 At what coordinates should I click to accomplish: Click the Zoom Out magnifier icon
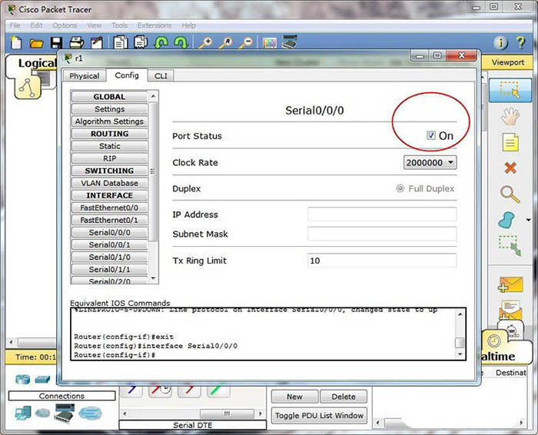tap(246, 43)
